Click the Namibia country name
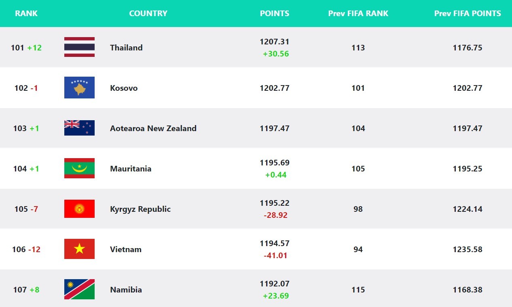This screenshot has height=307, width=512. tap(126, 290)
